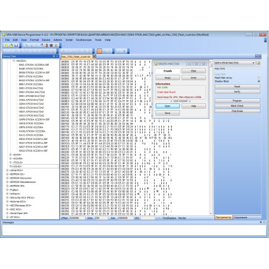Close the Device Tree panel
The height and width of the screenshot is (269, 269).
pos(57,56)
